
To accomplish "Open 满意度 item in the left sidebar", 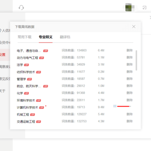I will click(x=5, y=67).
